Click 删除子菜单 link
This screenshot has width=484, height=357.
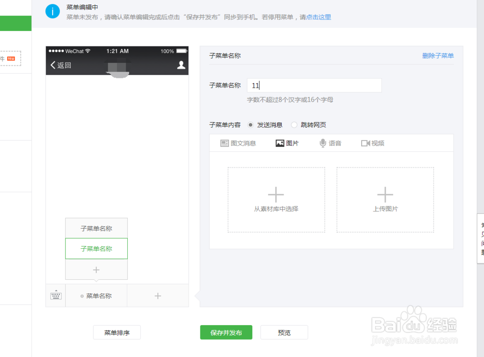point(438,56)
